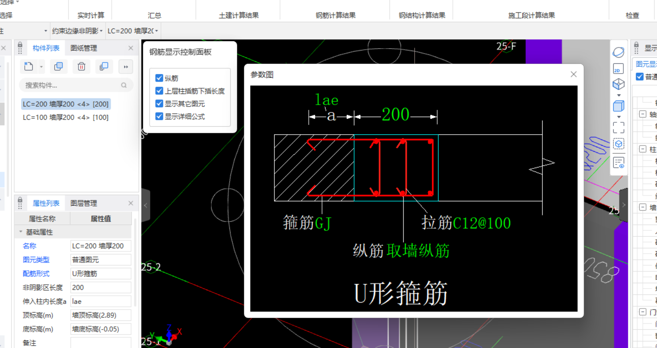
Task: Switch to the 图层管理 tab
Action: point(84,203)
